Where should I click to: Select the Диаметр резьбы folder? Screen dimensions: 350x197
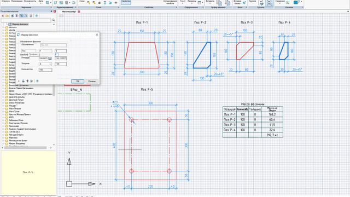pyautogui.click(x=17, y=97)
